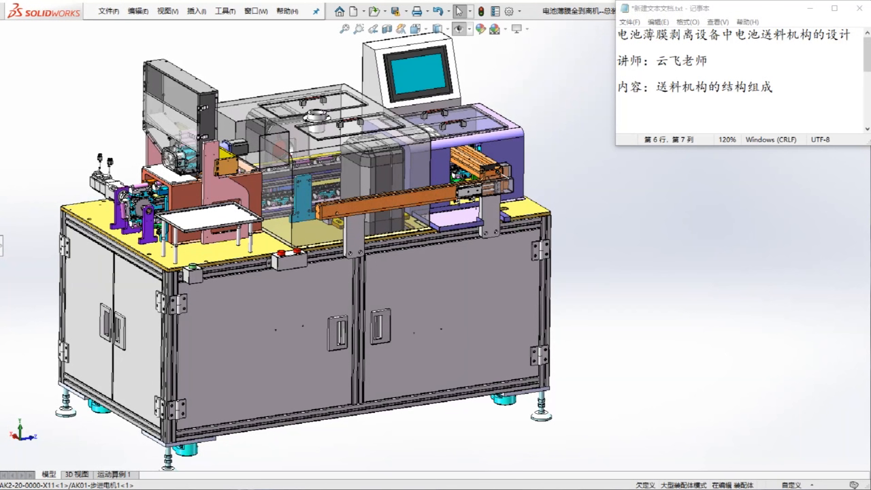
Task: Pin the SolidWorks menu bar
Action: click(316, 12)
